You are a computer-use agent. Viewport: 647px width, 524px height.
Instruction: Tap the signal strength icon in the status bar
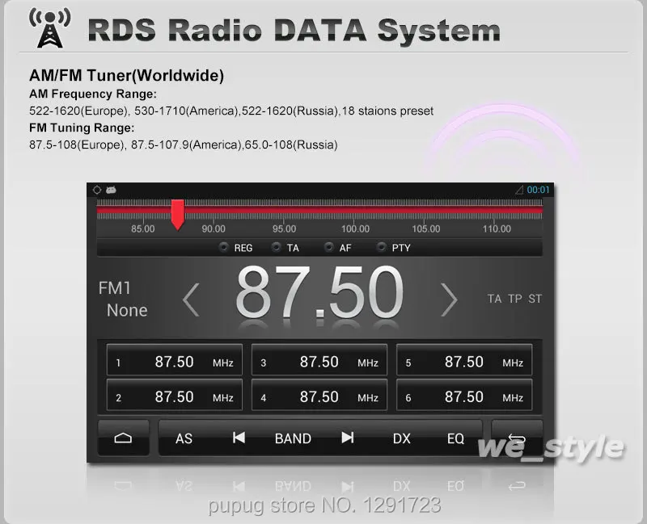519,190
